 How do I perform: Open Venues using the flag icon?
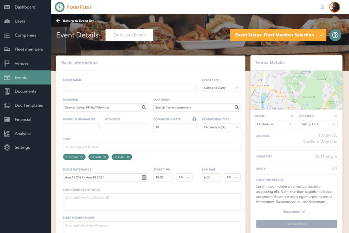7,63
